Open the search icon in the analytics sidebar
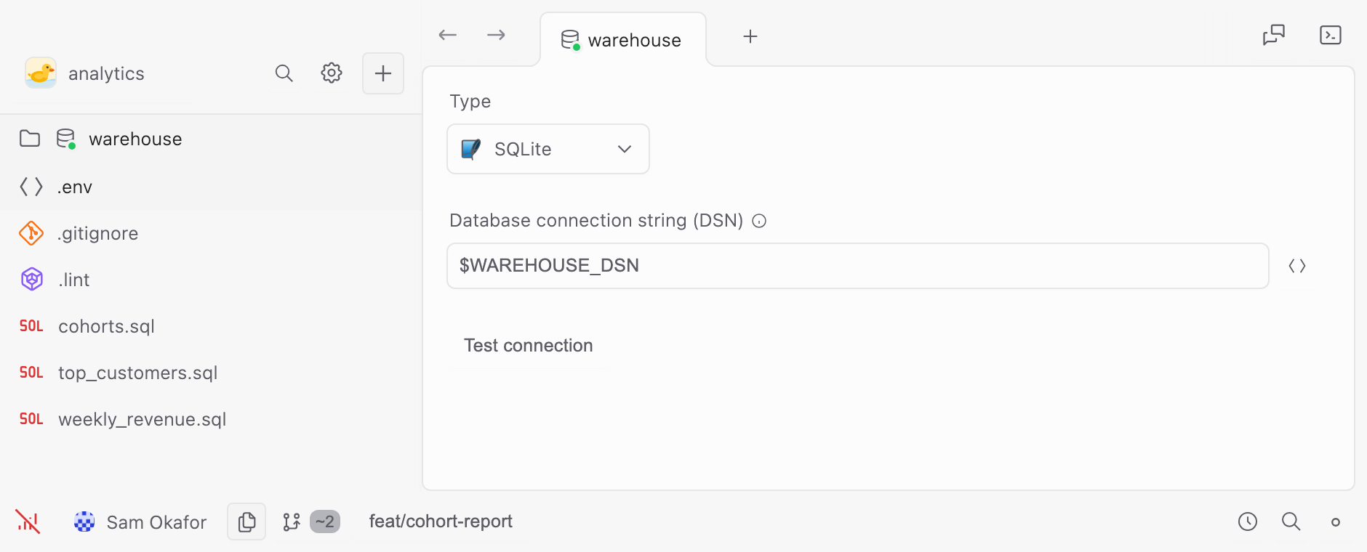1367x552 pixels. point(284,73)
